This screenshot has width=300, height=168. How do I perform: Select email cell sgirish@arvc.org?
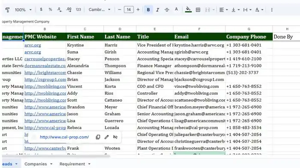[199, 52]
